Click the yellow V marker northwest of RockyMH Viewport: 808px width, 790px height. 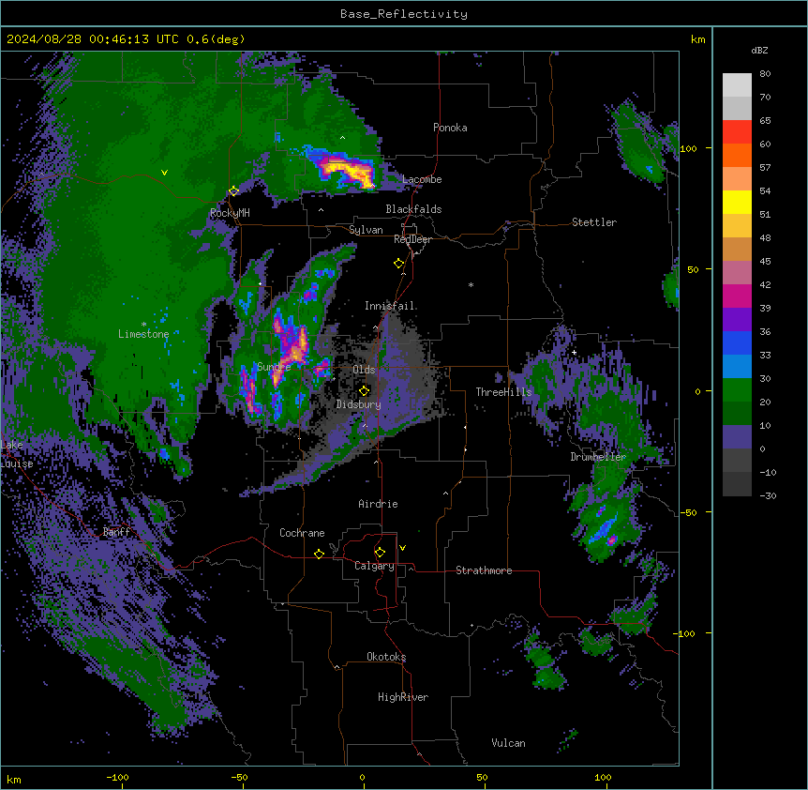[164, 173]
